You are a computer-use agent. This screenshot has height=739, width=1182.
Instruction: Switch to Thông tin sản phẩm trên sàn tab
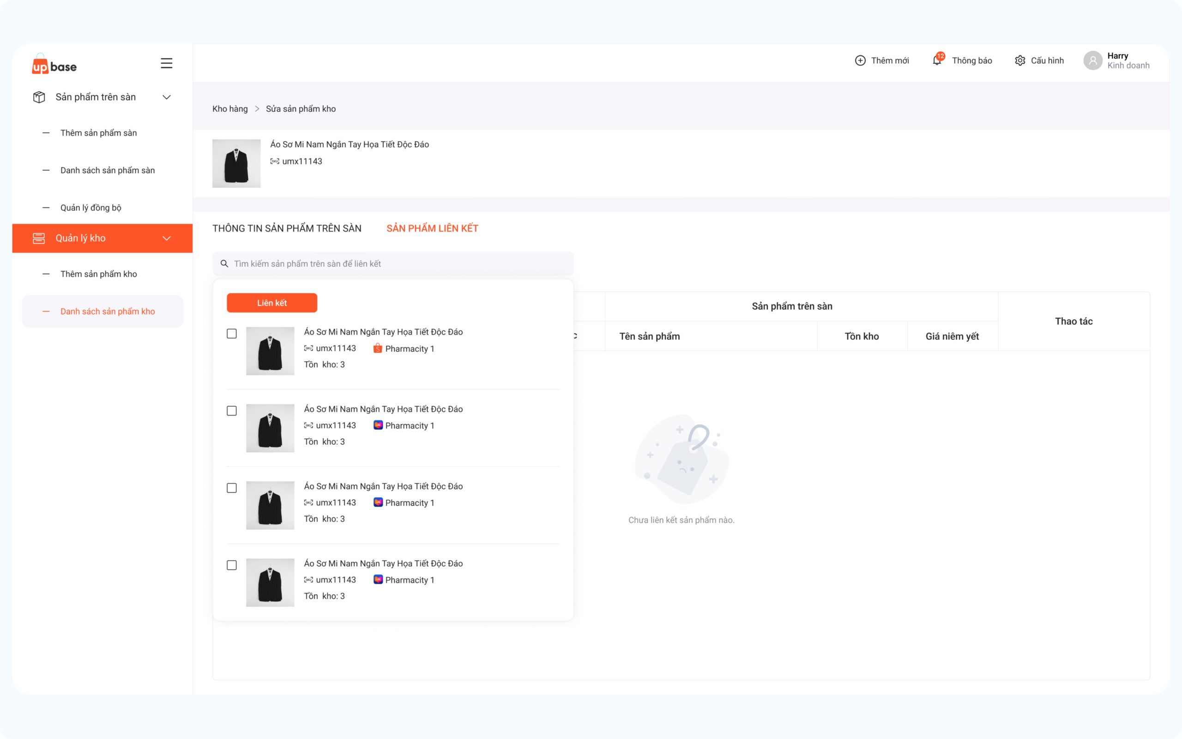[x=287, y=228]
